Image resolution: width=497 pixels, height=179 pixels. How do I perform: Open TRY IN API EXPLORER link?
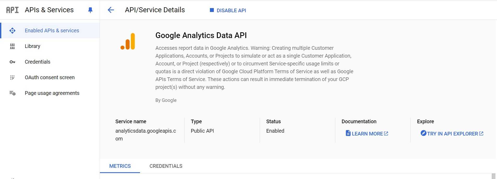pyautogui.click(x=452, y=133)
